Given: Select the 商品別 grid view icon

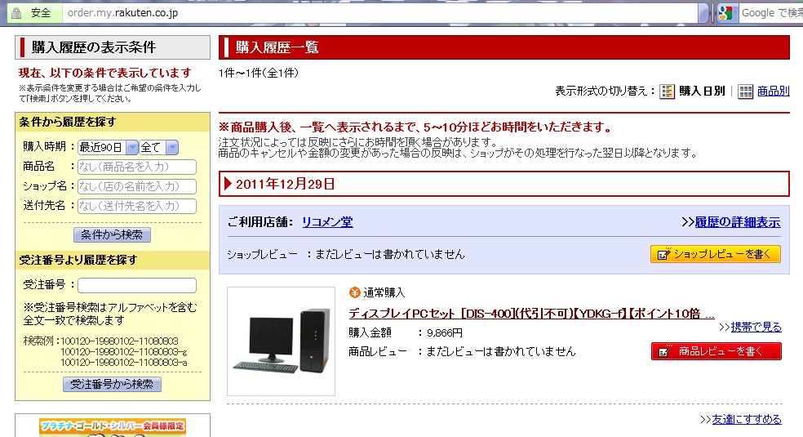Looking at the screenshot, I should click(745, 91).
